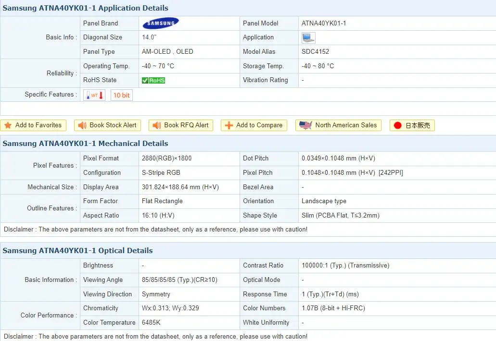This screenshot has height=341, width=496.
Task: Click the viewing angle 85/85/85/85 value
Action: [x=179, y=280]
